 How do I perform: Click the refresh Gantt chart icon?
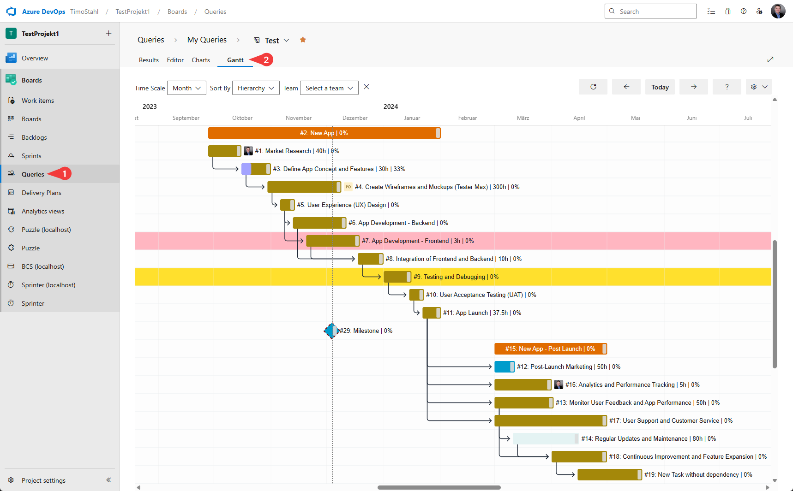click(593, 87)
